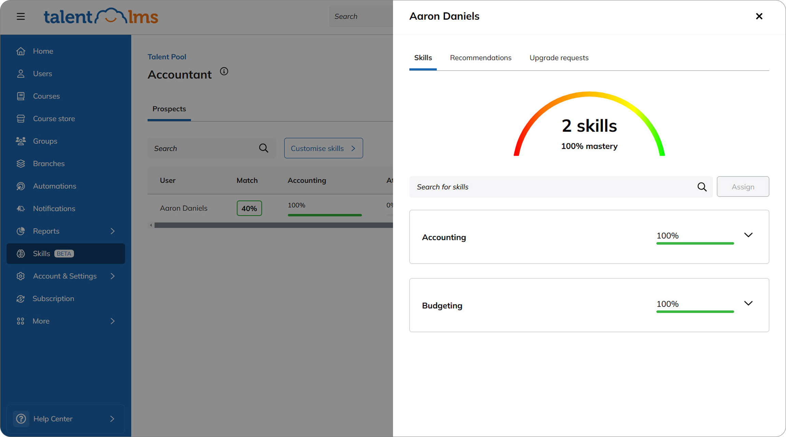Click the Budgeting skill name
Screen dimensions: 786x437
(x=442, y=306)
